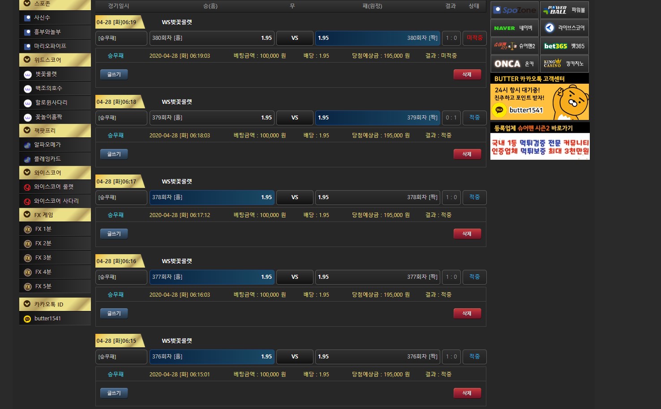Click 삭제 on the 06:19 bet
The height and width of the screenshot is (409, 661).
467,74
